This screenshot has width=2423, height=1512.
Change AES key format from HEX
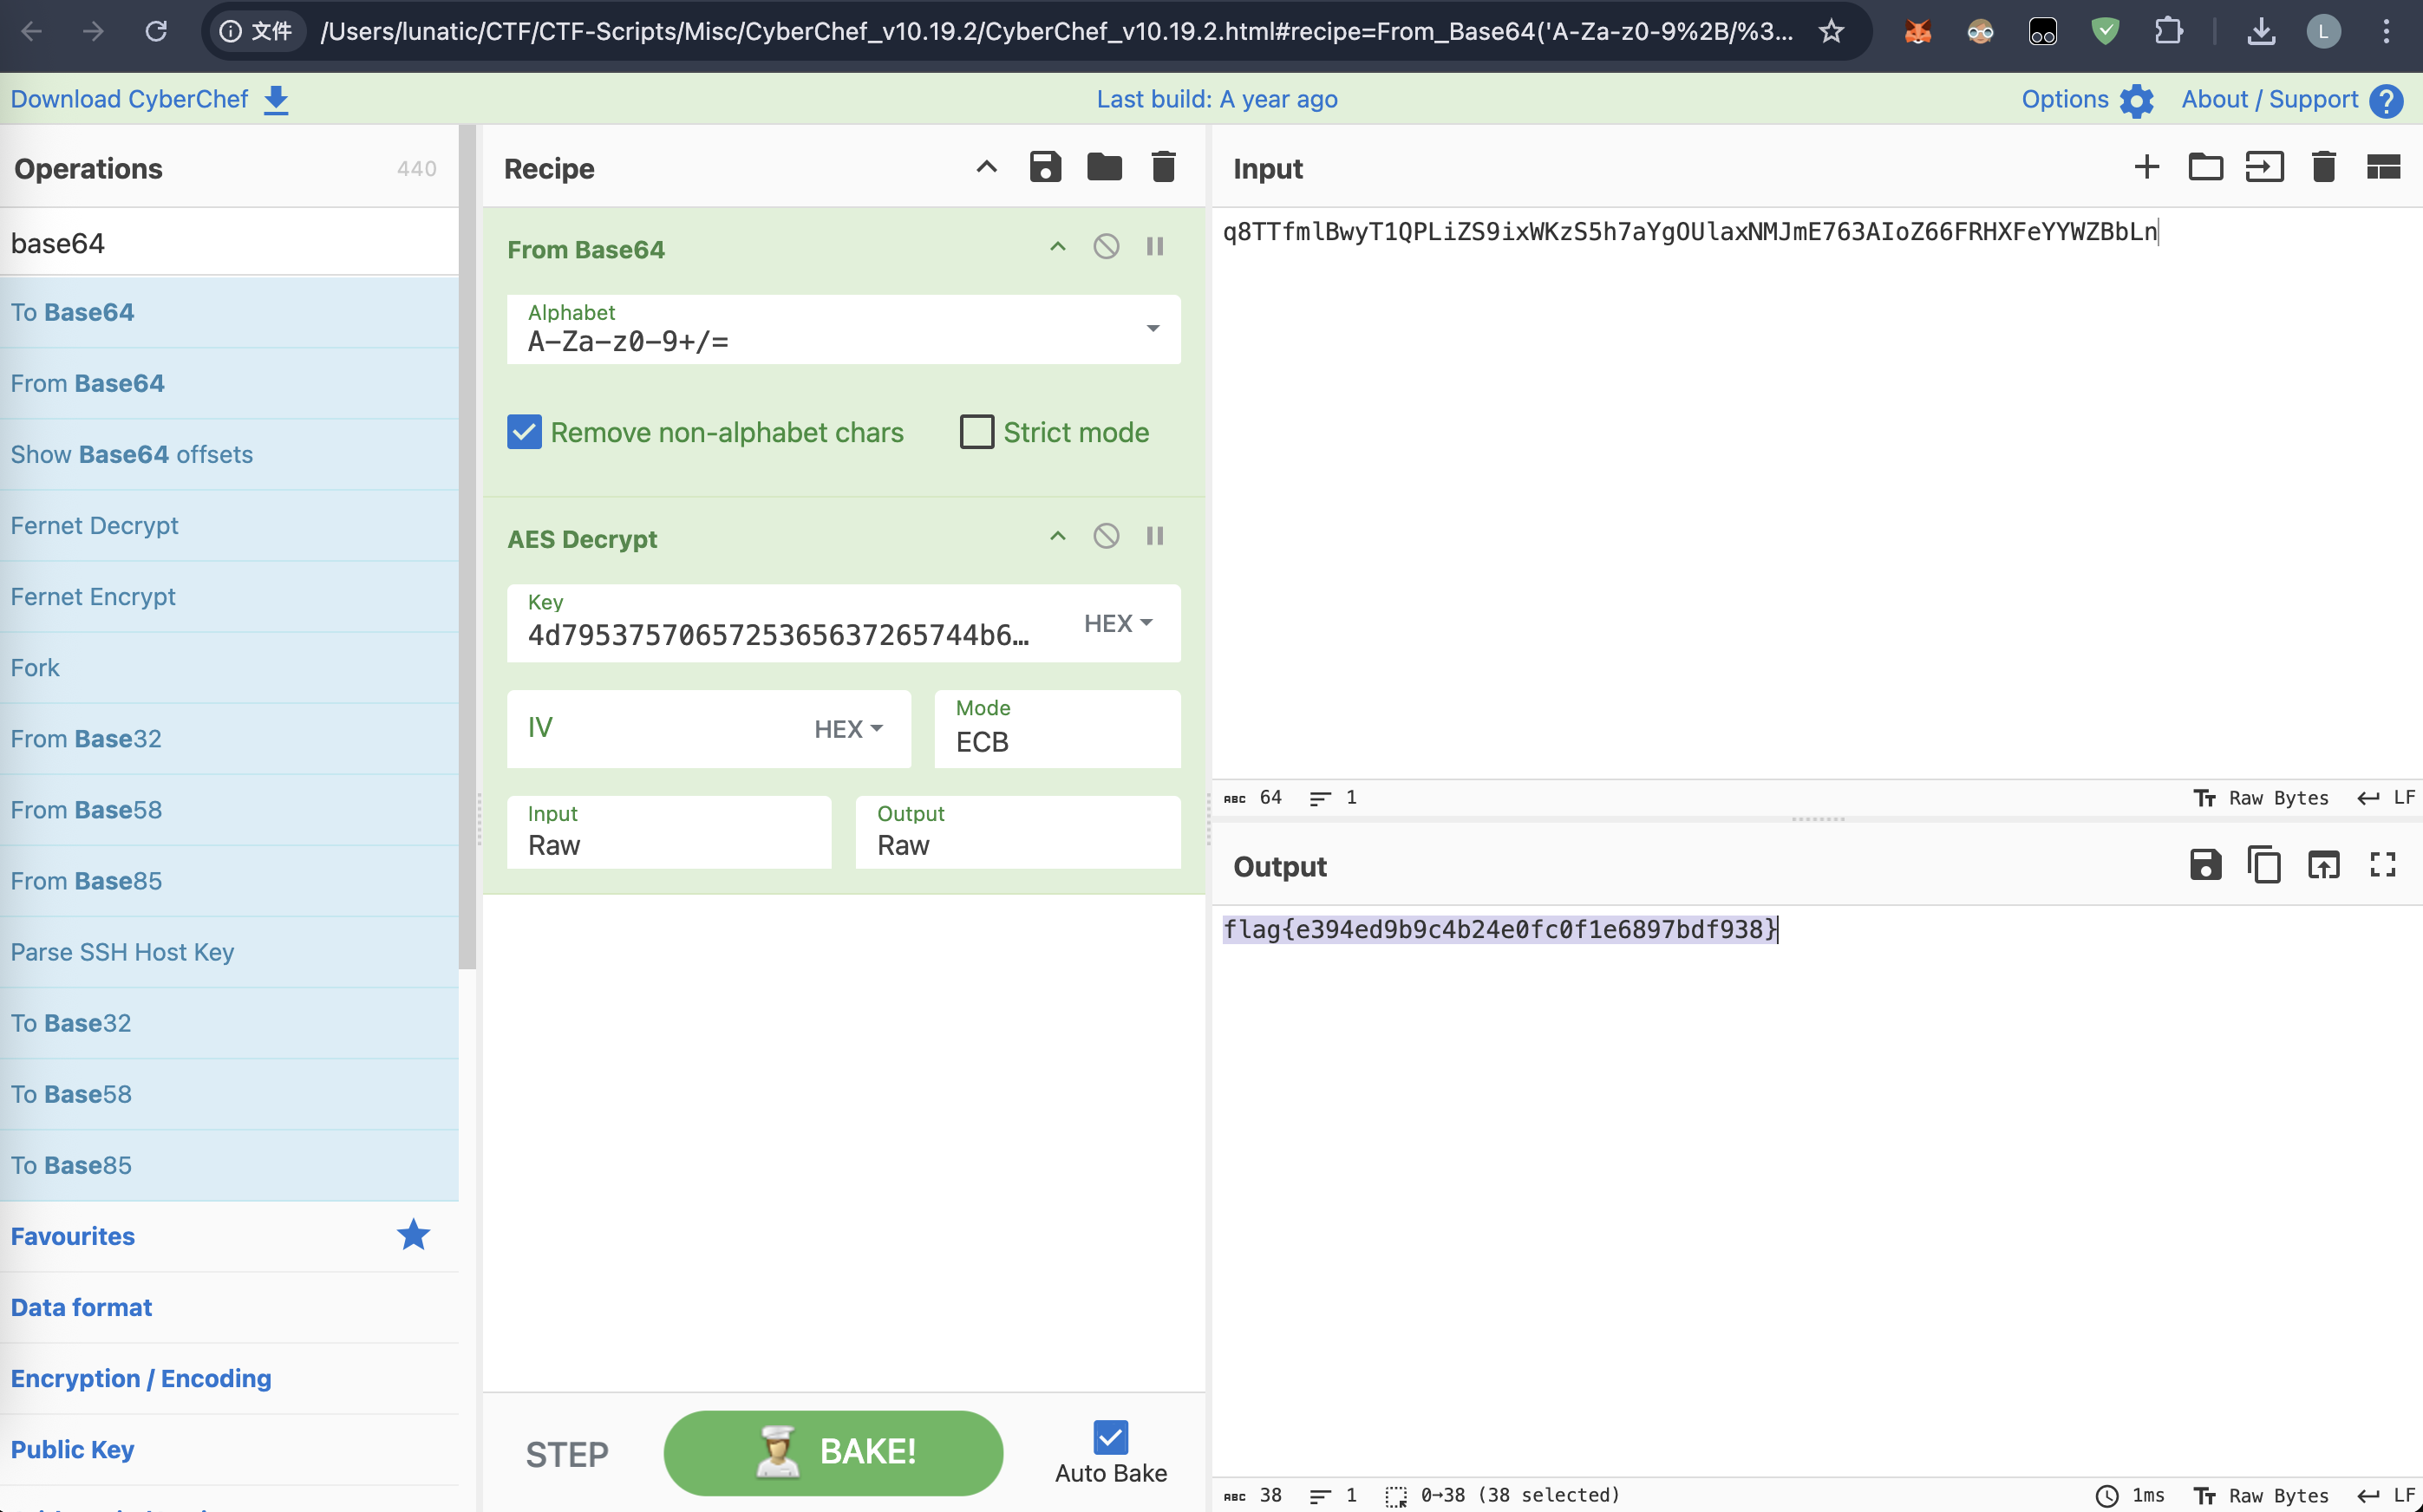coord(1118,623)
